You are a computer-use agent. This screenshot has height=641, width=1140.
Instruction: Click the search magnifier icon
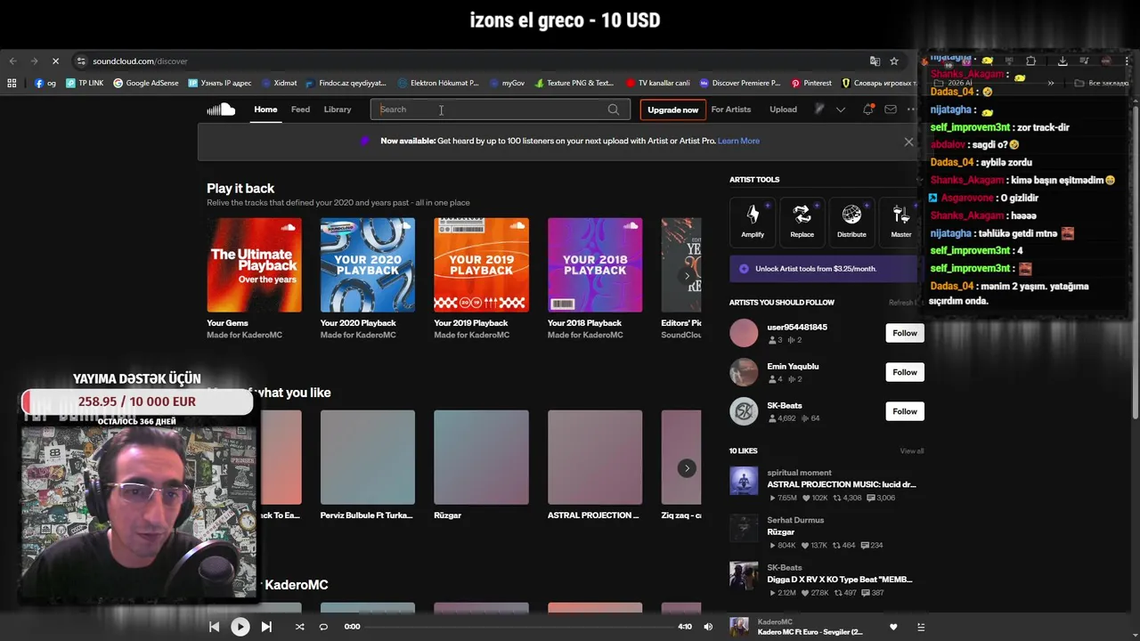tap(614, 110)
